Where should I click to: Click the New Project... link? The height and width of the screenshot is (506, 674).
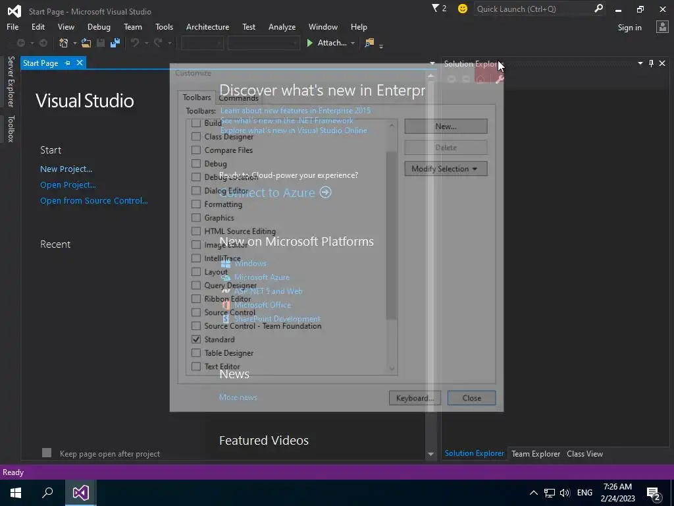(x=66, y=169)
